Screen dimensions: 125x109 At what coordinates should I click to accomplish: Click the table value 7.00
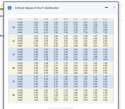coord(36,46)
